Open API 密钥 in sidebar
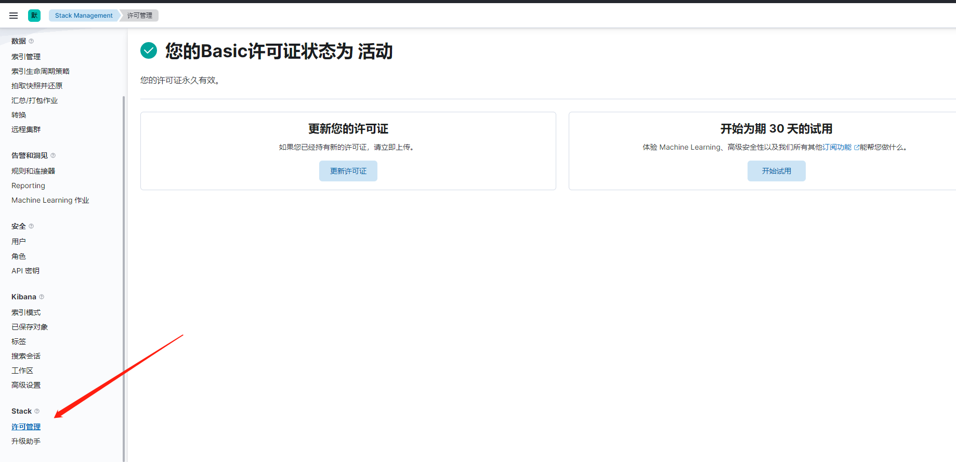Viewport: 956px width, 462px height. (25, 271)
